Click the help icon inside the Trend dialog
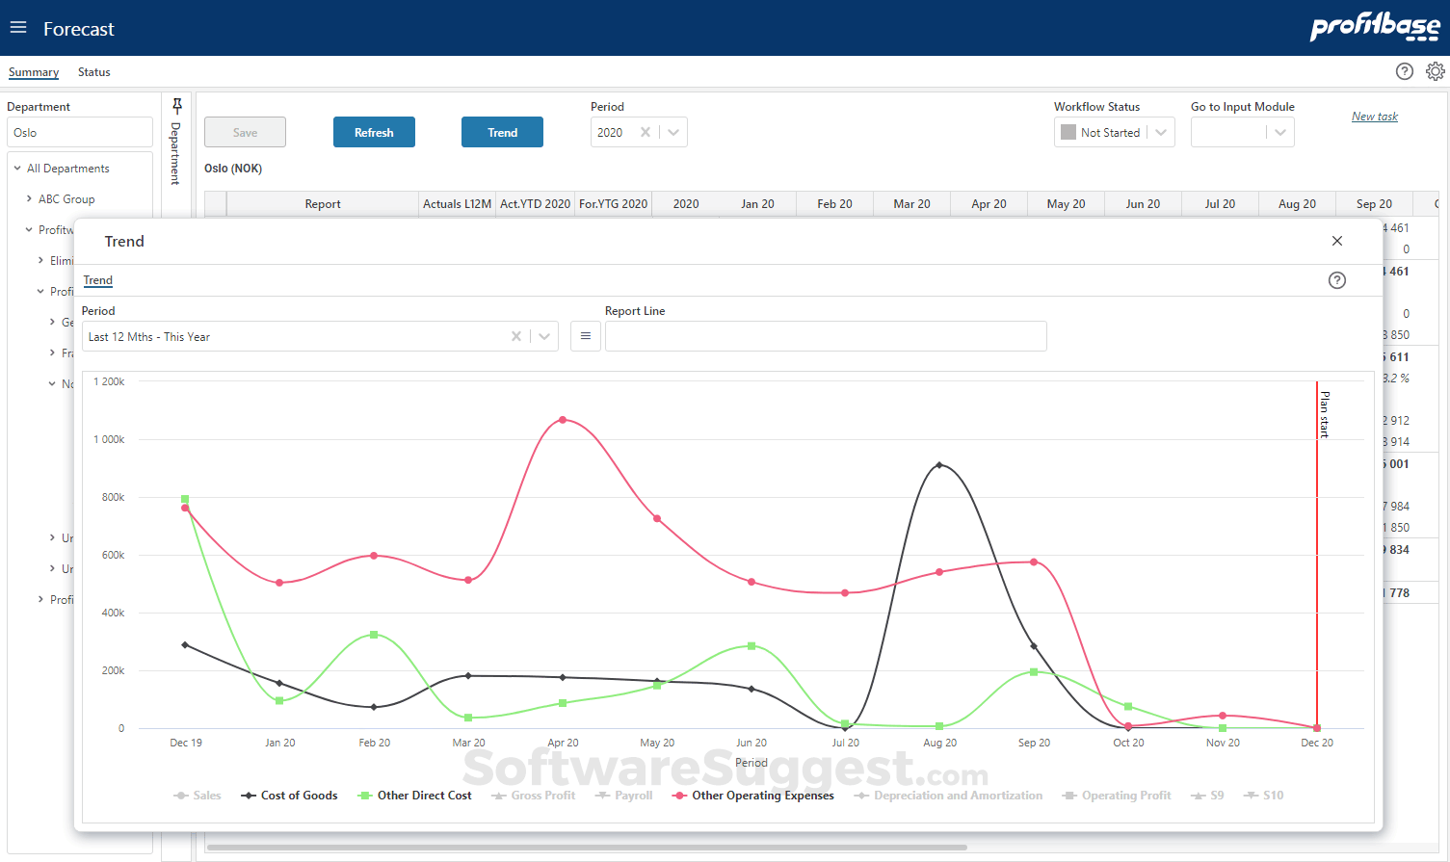This screenshot has width=1450, height=862. pyautogui.click(x=1336, y=280)
